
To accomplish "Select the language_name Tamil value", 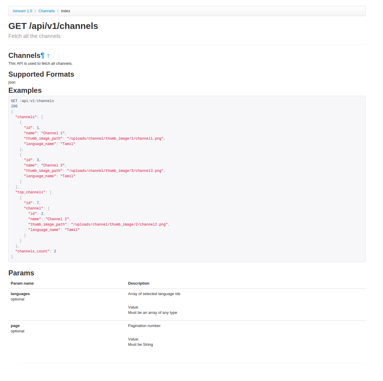I will coord(68,144).
